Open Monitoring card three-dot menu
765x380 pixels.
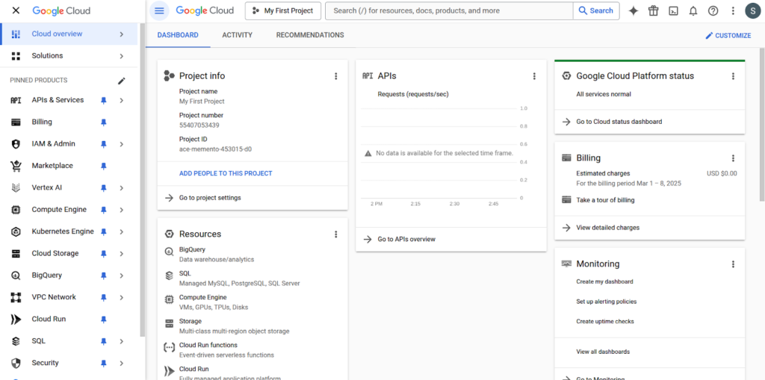click(x=733, y=264)
